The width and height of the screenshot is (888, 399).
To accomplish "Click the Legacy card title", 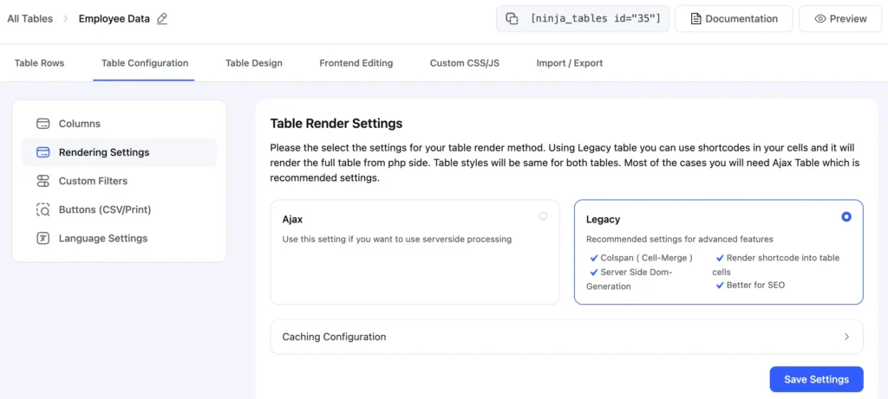I will [x=604, y=219].
